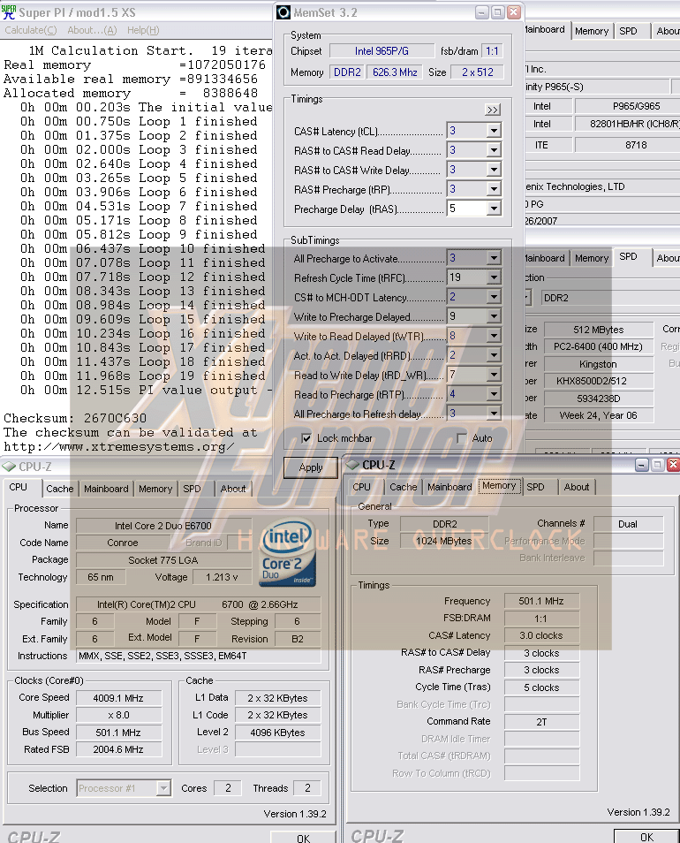
Task: Switch to CPU tab in front CPU-Z
Action: pos(361,487)
